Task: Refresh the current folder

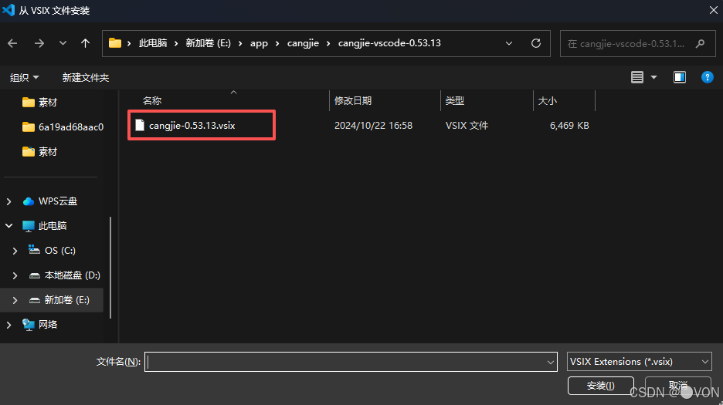Action: point(536,43)
